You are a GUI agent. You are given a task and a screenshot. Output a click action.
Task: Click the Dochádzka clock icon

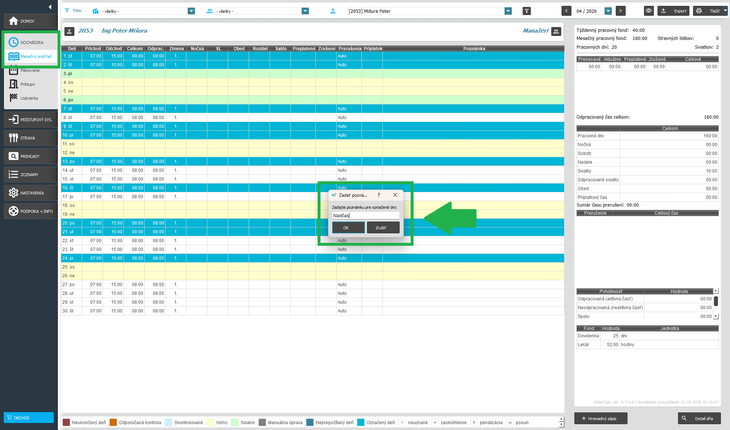13,42
